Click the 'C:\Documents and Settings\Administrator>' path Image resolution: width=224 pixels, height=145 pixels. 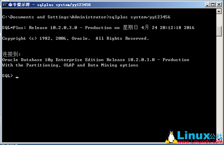click(55, 17)
